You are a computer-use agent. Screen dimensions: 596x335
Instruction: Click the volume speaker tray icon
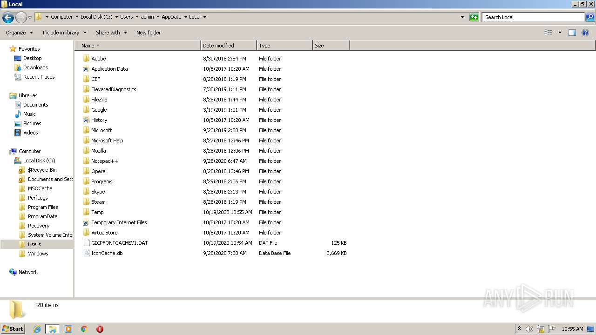point(529,329)
